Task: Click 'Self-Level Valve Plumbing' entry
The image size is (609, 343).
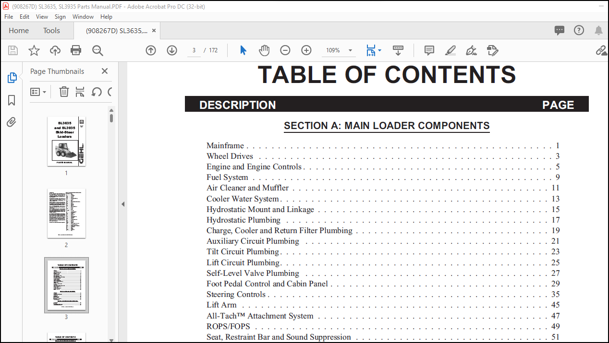Action: click(x=253, y=273)
